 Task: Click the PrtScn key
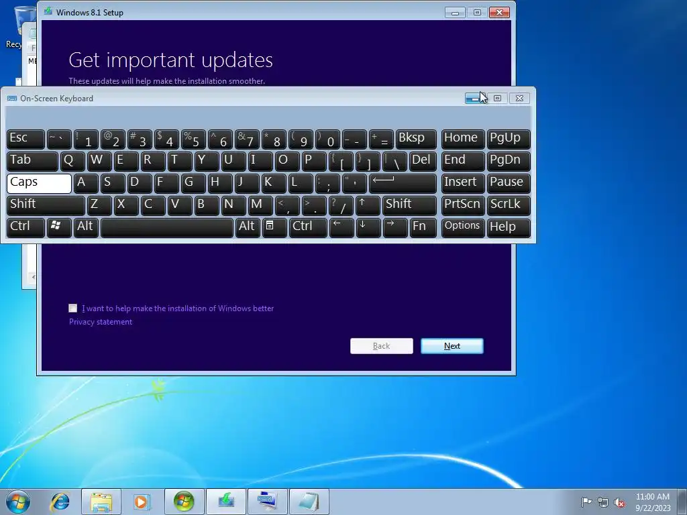[463, 205]
